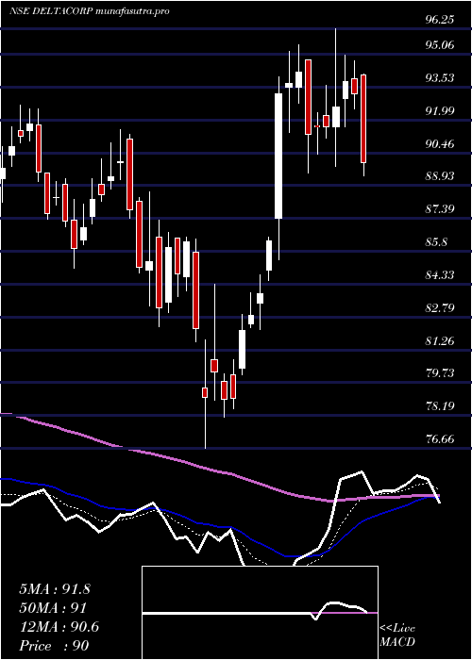
Task: Click the 96.25 price label
Action: [x=440, y=20]
